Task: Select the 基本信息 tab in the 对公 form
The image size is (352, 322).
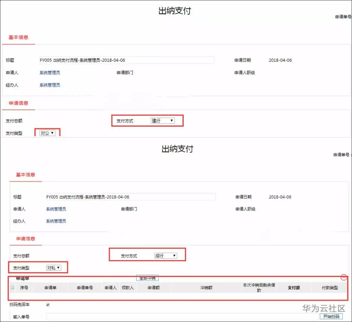Action: click(18, 37)
